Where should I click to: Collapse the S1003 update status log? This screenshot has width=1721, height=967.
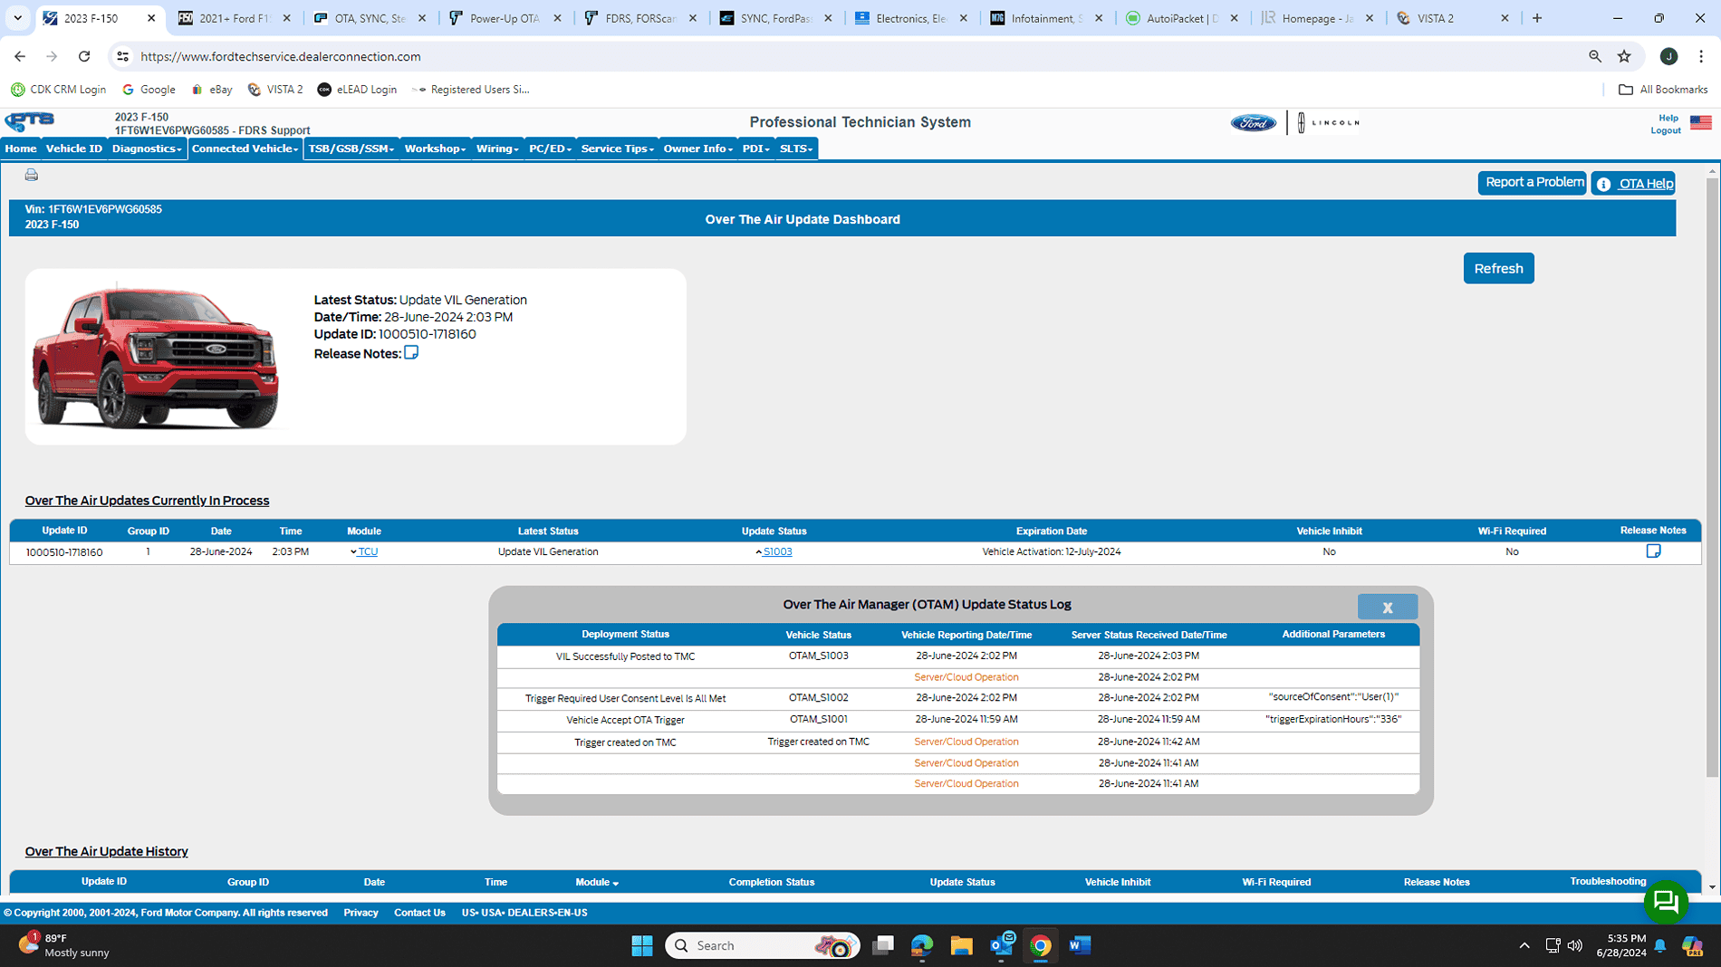click(759, 552)
